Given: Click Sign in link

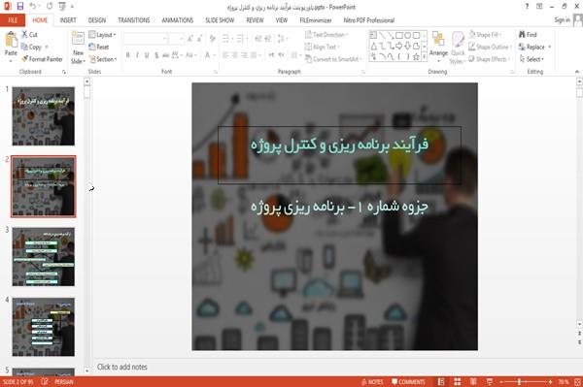Looking at the screenshot, I should [562, 20].
